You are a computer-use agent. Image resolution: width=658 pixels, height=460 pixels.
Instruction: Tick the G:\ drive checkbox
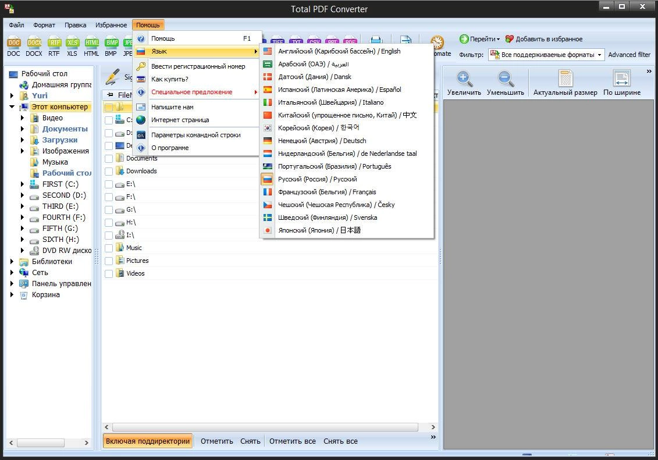109,210
